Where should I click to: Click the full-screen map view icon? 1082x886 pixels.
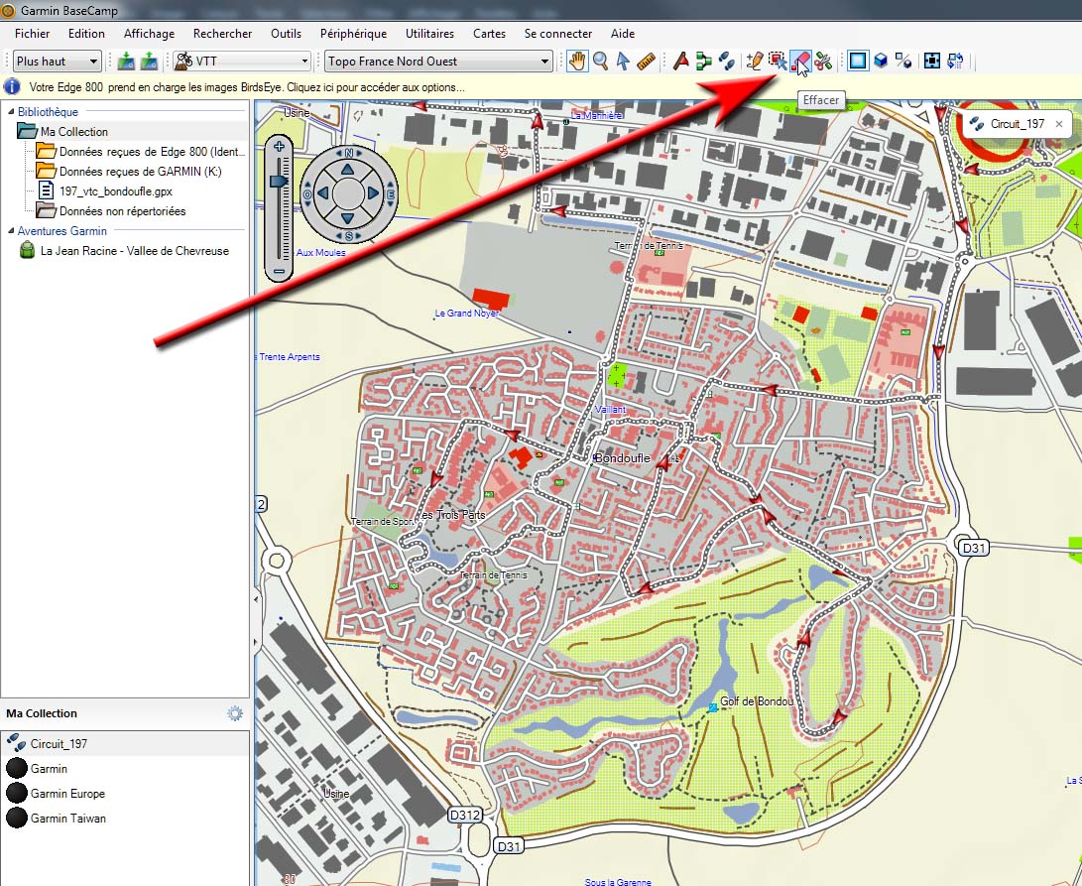[931, 61]
